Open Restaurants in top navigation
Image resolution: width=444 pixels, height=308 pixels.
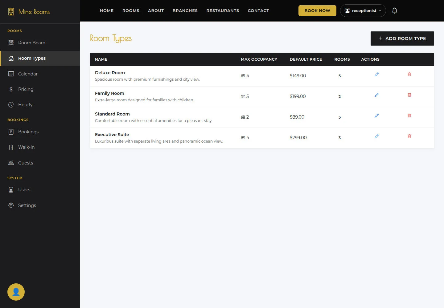point(223,11)
